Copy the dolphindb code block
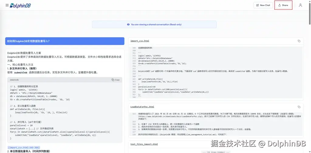This screenshot has height=153, width=311. click(x=116, y=80)
